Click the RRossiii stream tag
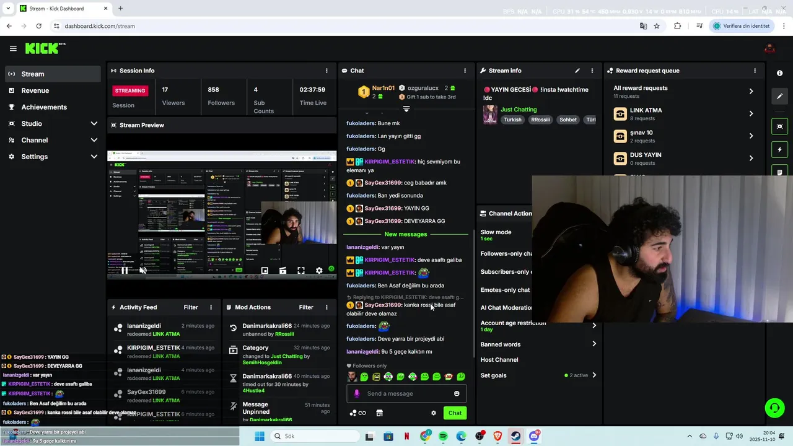 click(x=540, y=120)
